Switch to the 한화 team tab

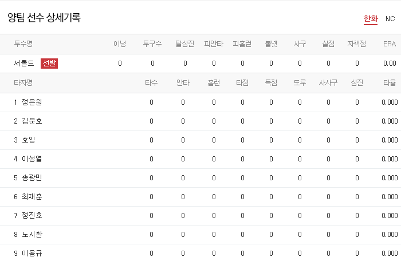tap(371, 19)
